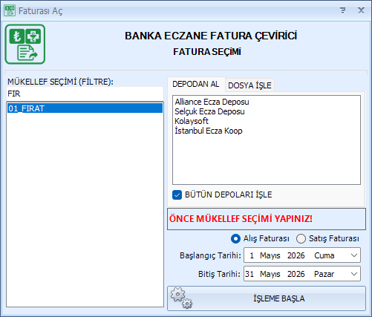Click the green invoice converter logo
Image resolution: width=372 pixels, height=317 pixels.
coord(25,44)
